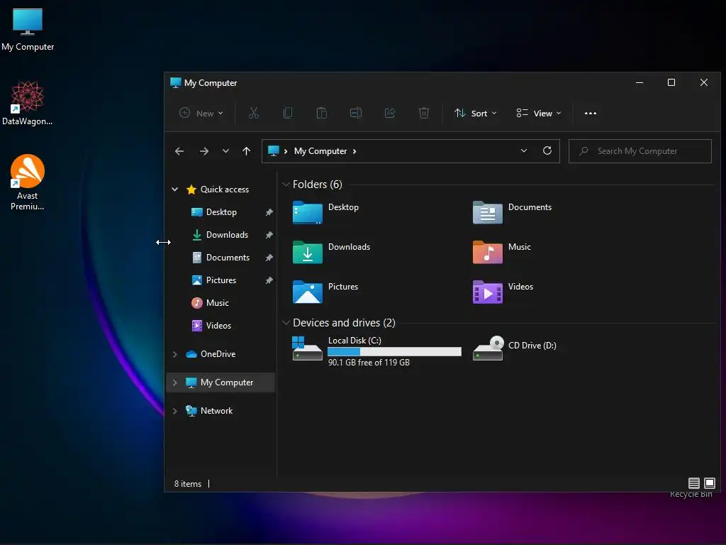The image size is (726, 545).
Task: Go up one level with up arrow
Action: click(246, 151)
